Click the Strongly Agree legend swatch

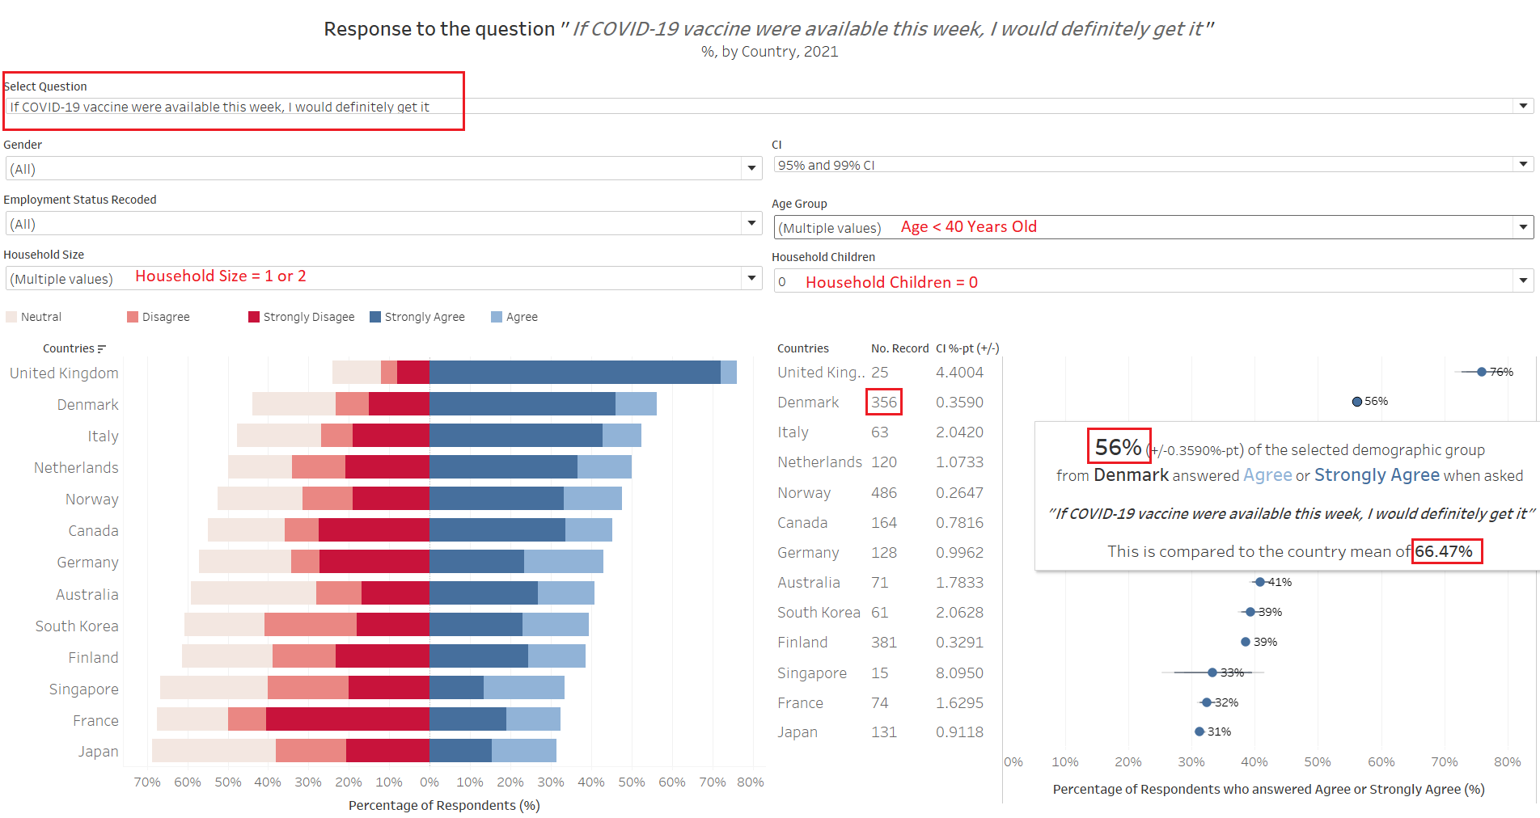pos(375,317)
